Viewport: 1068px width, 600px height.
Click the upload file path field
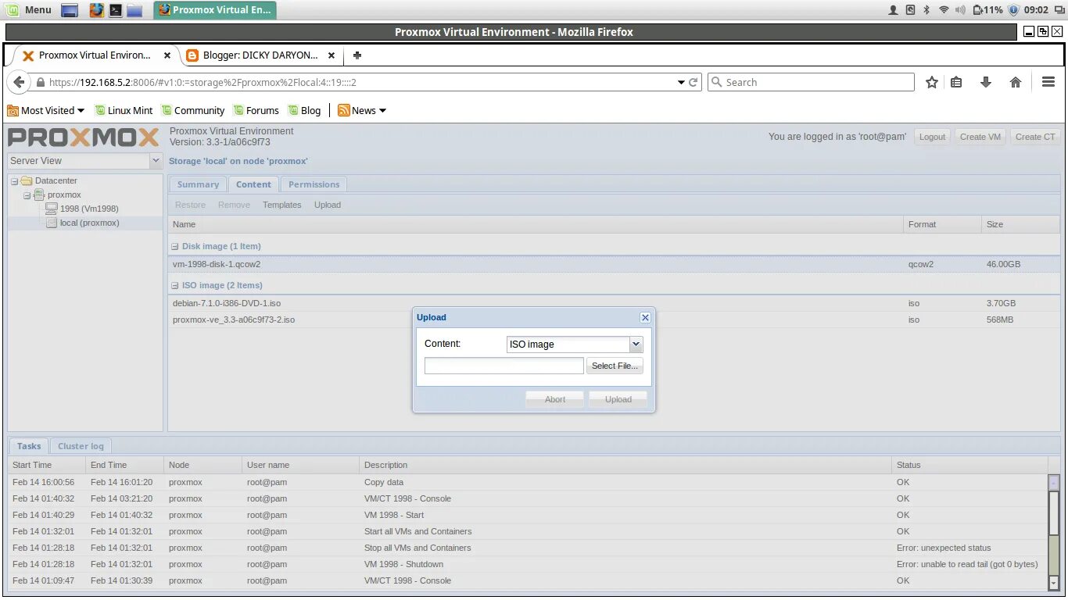[504, 366]
